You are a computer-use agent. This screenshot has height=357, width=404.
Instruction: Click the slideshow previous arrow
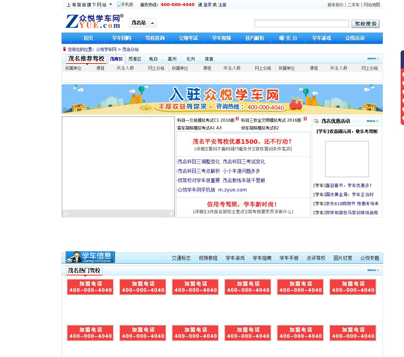coord(66,214)
